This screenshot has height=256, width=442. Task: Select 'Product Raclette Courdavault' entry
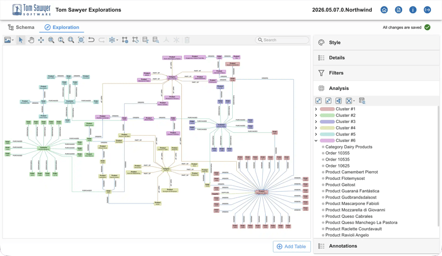(354, 229)
